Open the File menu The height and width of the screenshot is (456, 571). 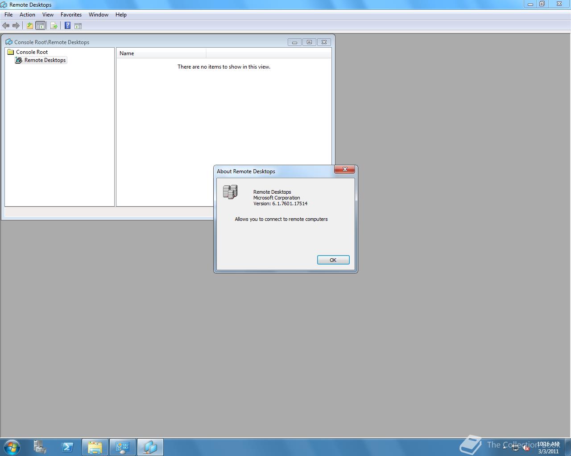pos(8,15)
